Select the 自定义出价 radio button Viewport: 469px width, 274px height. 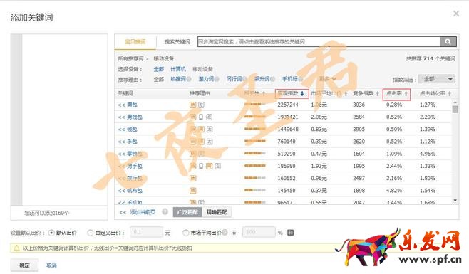[90, 233]
